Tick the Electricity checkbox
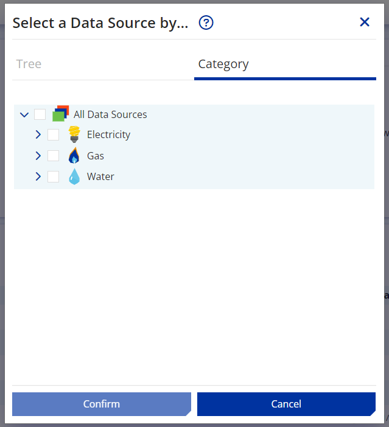 tap(54, 134)
